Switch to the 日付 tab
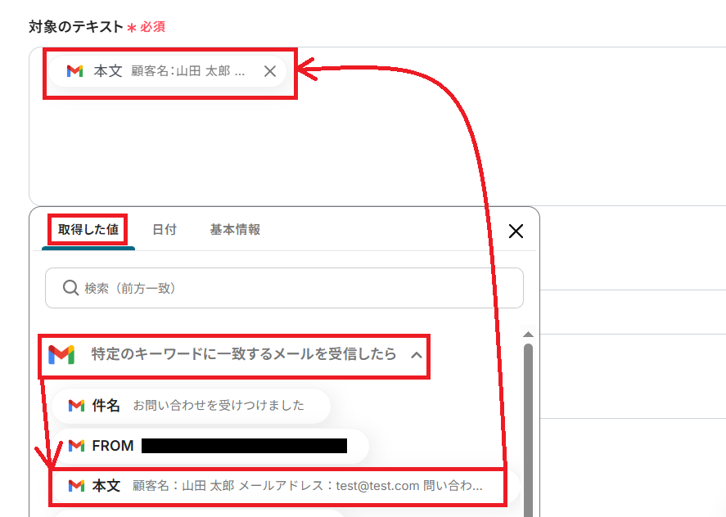 [165, 230]
